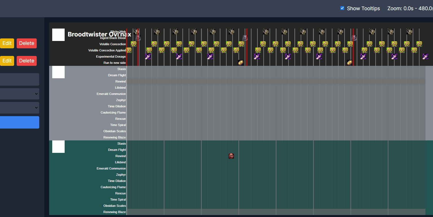Click the last Experimental Dosage icon
The width and height of the screenshot is (433, 217).
(x=425, y=57)
